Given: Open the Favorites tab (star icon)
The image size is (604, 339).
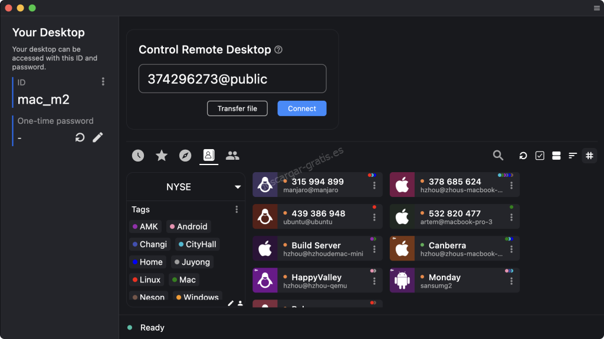Looking at the screenshot, I should 162,156.
